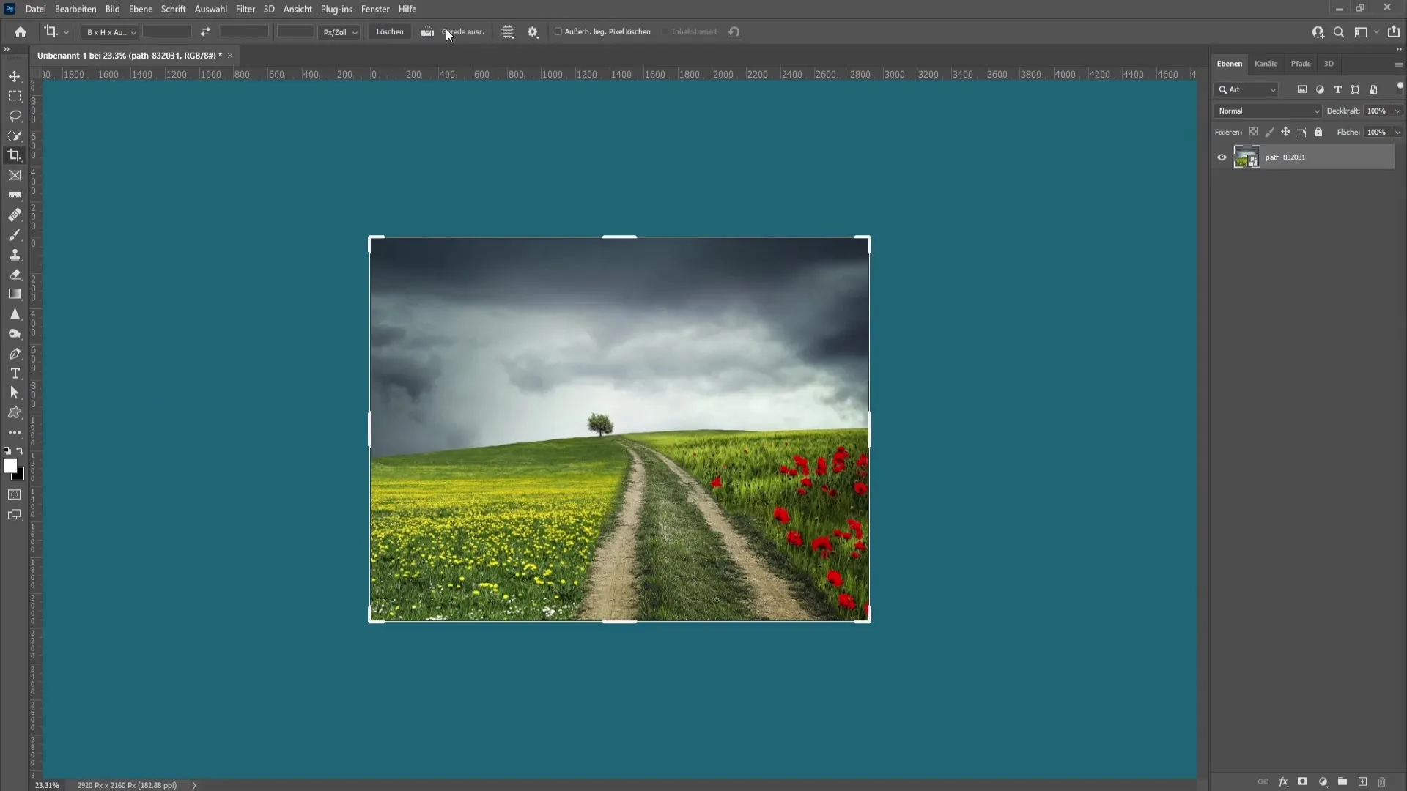This screenshot has height=791, width=1407.
Task: Select the Crop tool
Action: [x=15, y=155]
